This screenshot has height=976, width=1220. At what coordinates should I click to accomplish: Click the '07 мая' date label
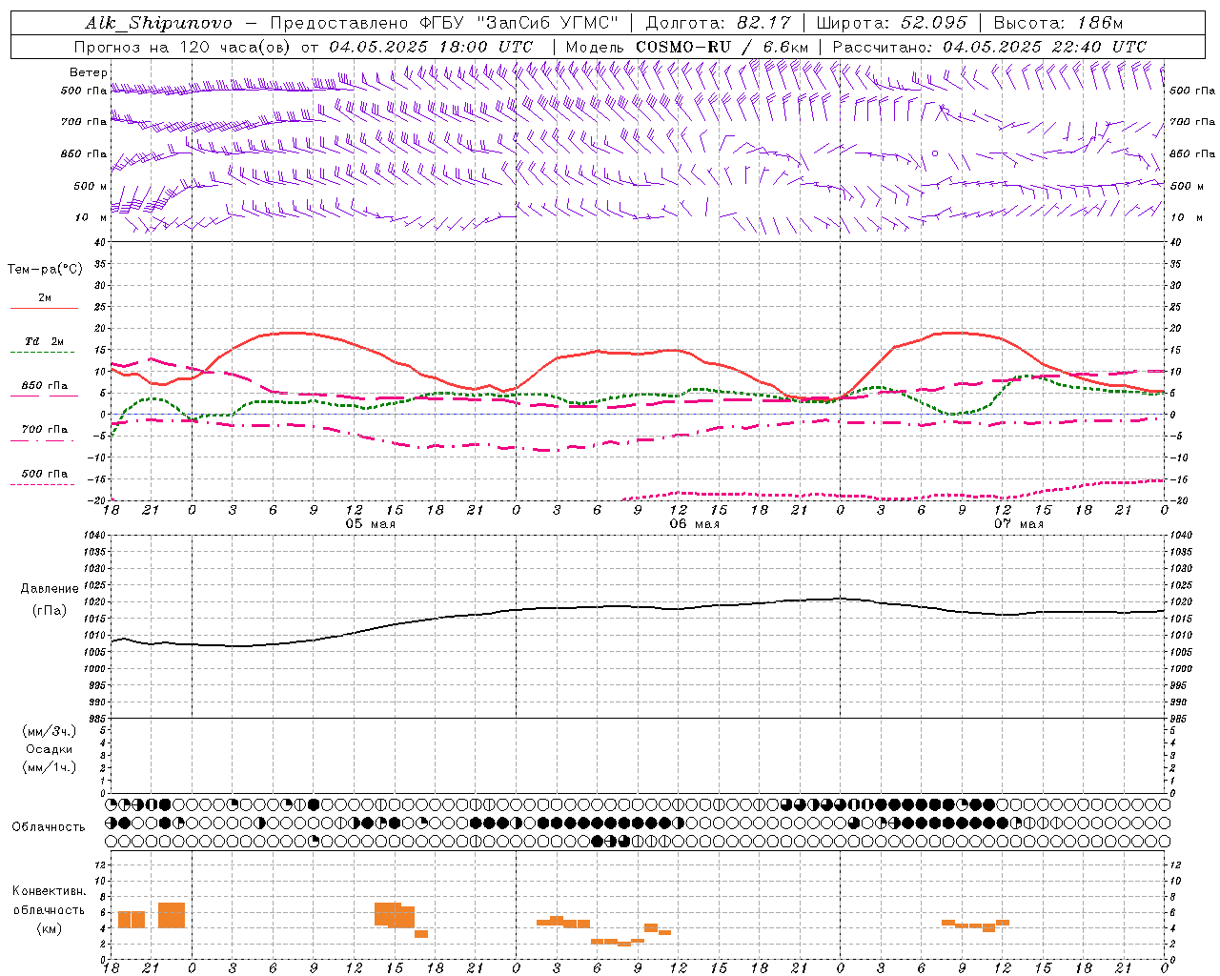pyautogui.click(x=1018, y=524)
